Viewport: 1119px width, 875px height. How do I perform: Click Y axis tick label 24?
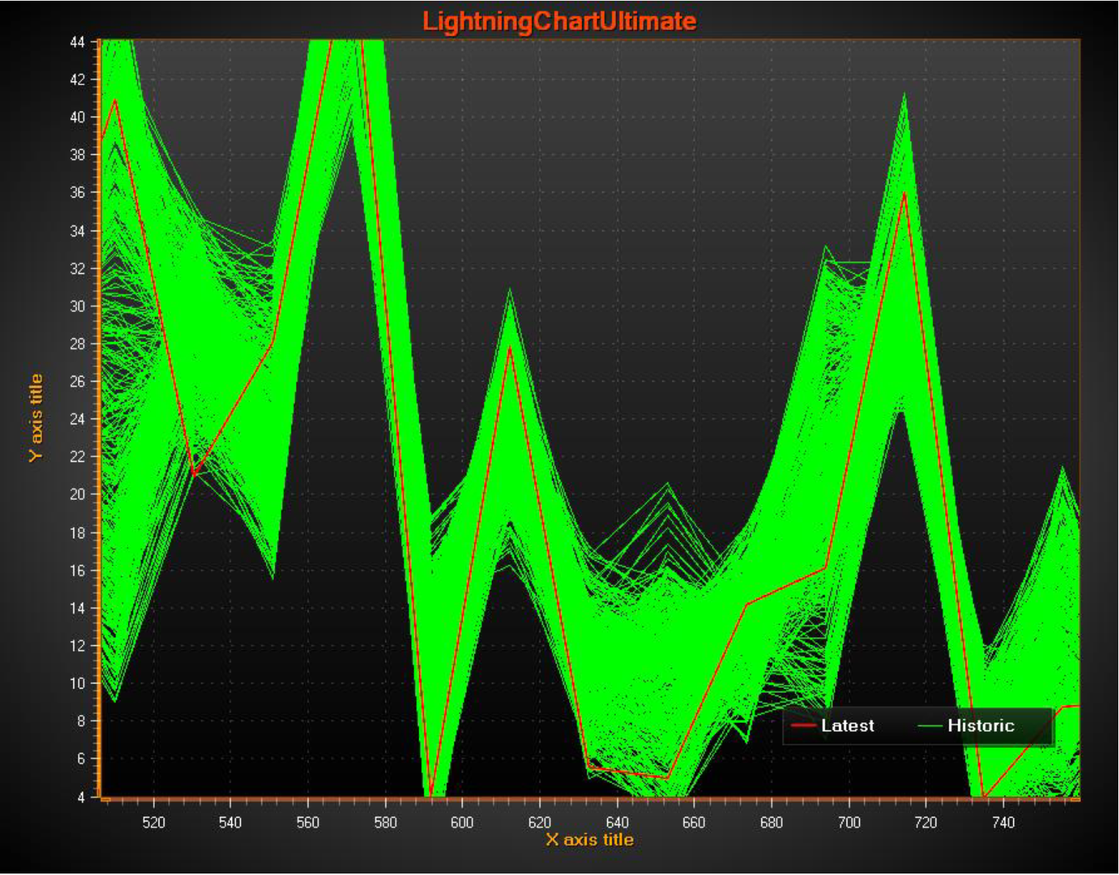point(78,419)
